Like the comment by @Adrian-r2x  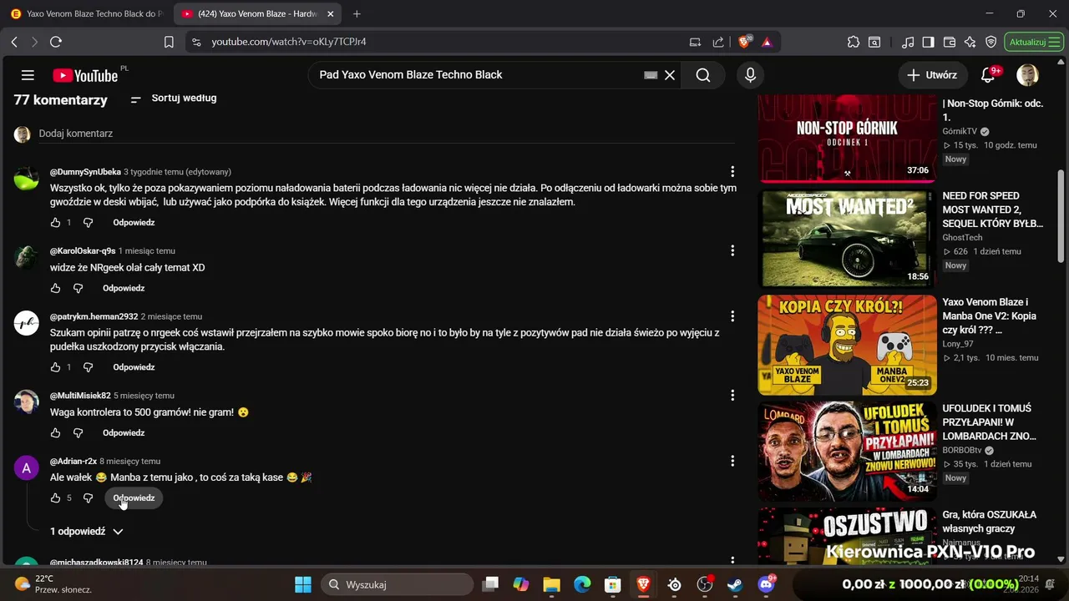[55, 498]
